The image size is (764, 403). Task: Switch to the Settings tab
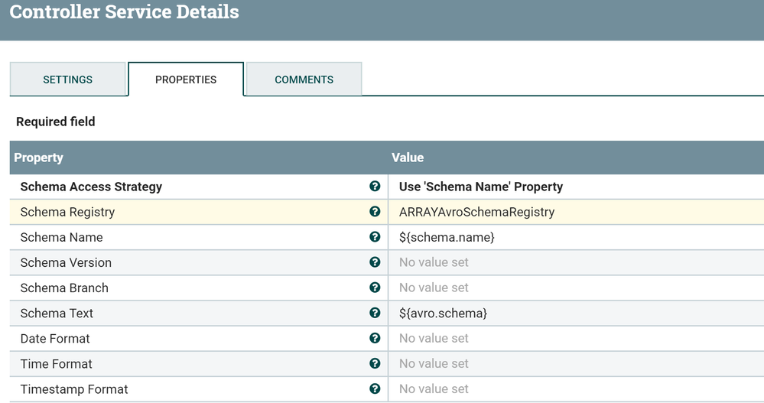[67, 80]
